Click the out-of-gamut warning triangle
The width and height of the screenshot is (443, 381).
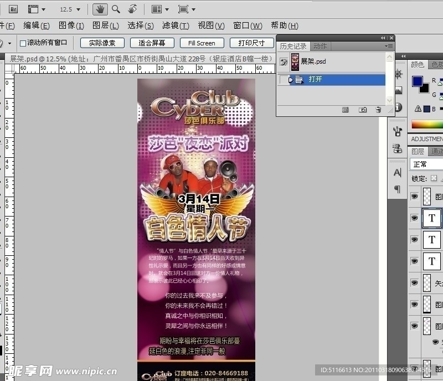[418, 109]
